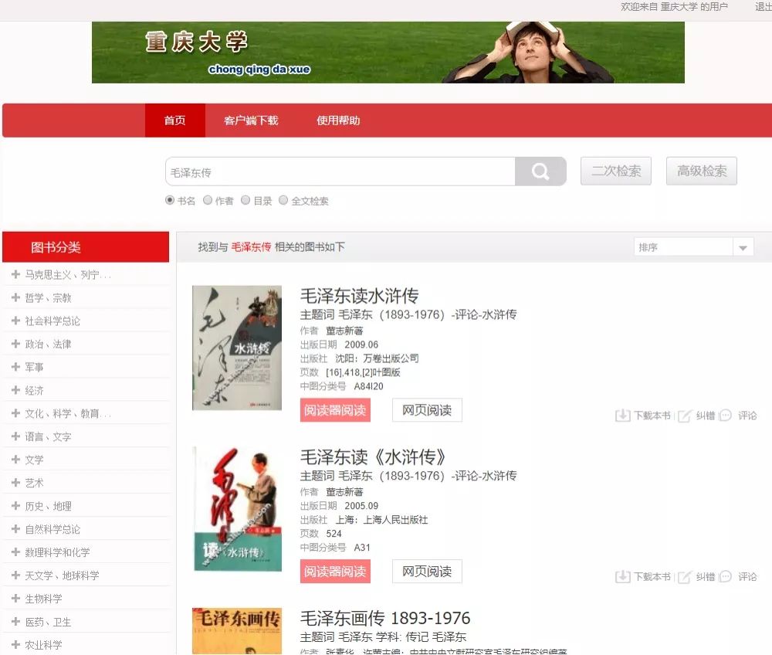Select the 全文检索 radio button
This screenshot has height=655, width=772.
[283, 200]
